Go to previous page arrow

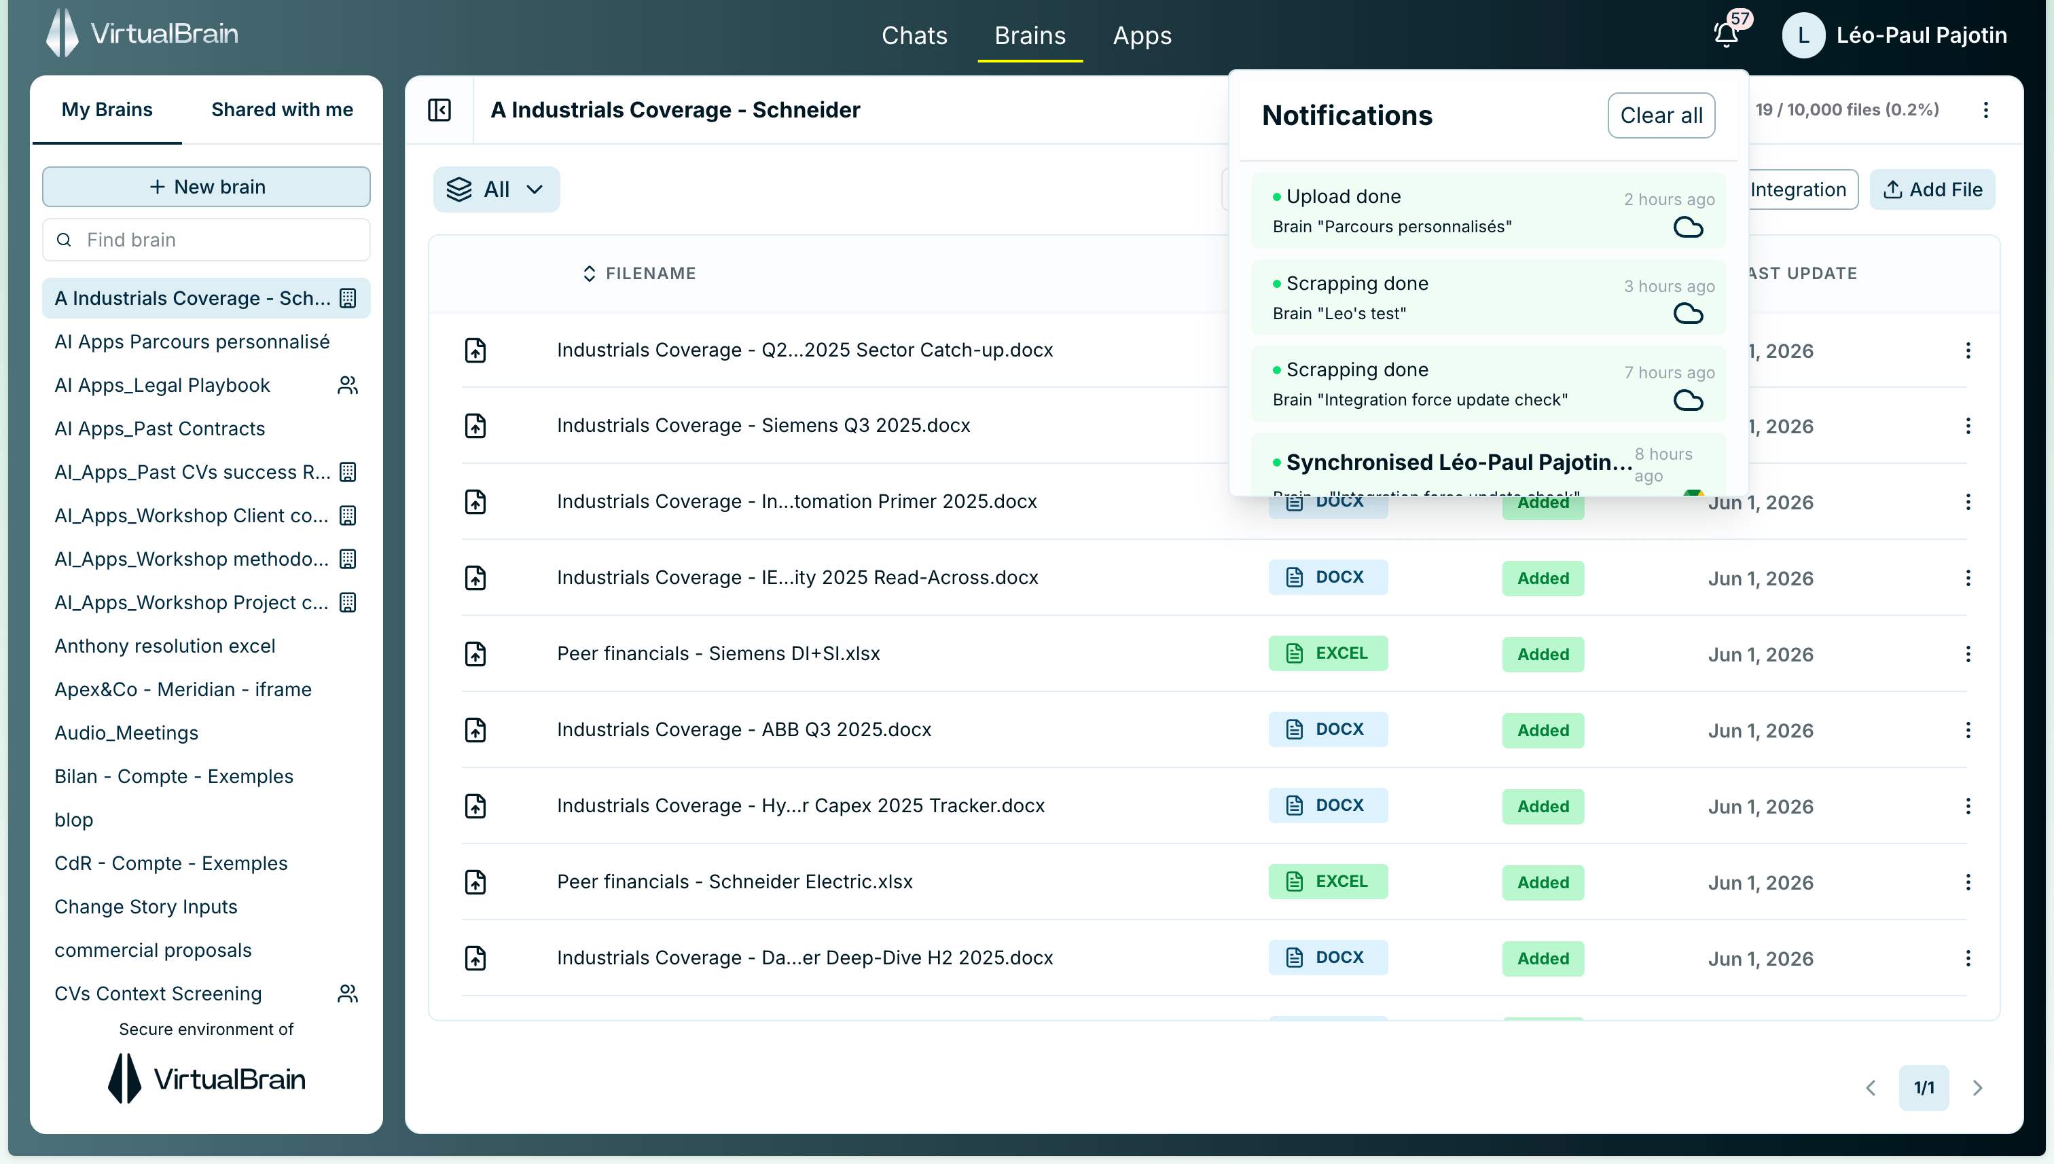tap(1871, 1088)
